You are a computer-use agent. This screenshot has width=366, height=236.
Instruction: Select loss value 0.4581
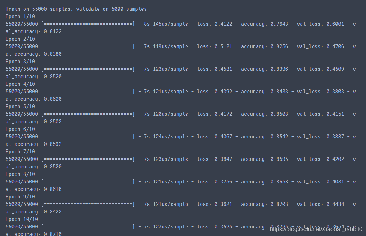coord(224,69)
